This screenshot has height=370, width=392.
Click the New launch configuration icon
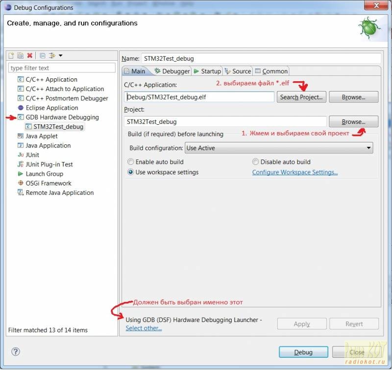pyautogui.click(x=12, y=56)
